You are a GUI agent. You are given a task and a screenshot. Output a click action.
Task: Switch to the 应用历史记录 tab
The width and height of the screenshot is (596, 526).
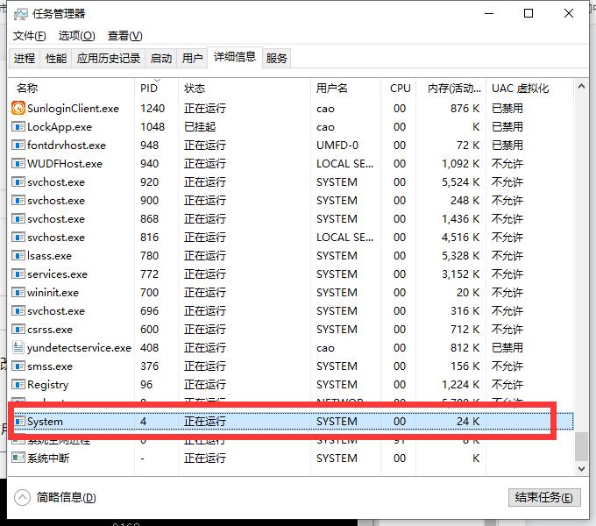point(109,58)
